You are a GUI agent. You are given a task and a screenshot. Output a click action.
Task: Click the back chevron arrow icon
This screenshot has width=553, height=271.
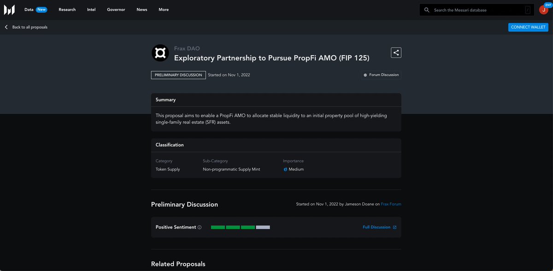6,27
